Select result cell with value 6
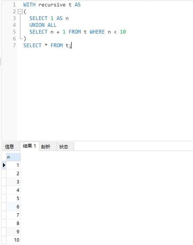 (14, 207)
